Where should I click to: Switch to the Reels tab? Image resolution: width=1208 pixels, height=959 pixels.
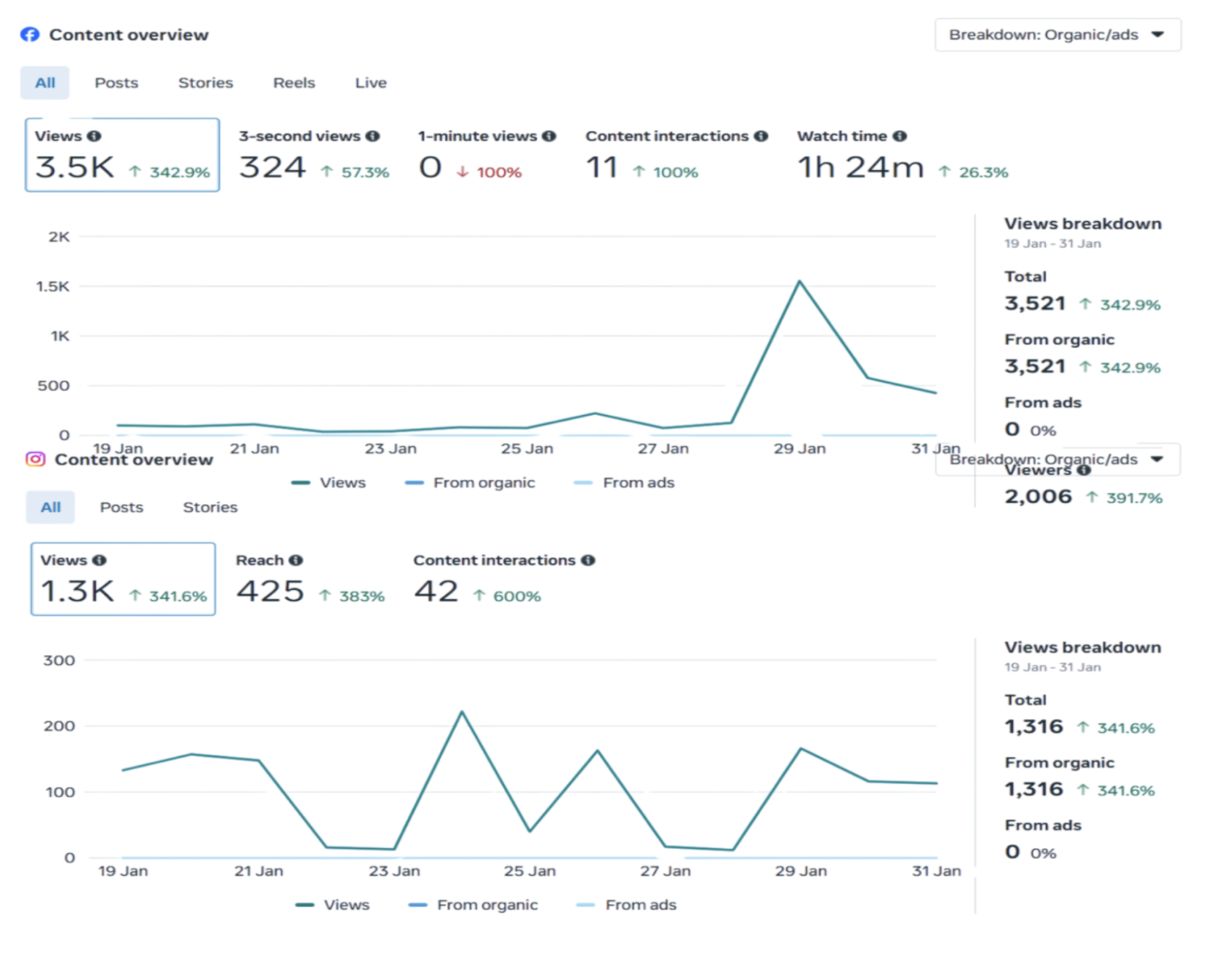point(294,83)
